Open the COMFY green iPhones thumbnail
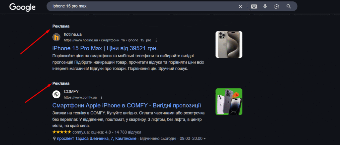 pyautogui.click(x=229, y=102)
